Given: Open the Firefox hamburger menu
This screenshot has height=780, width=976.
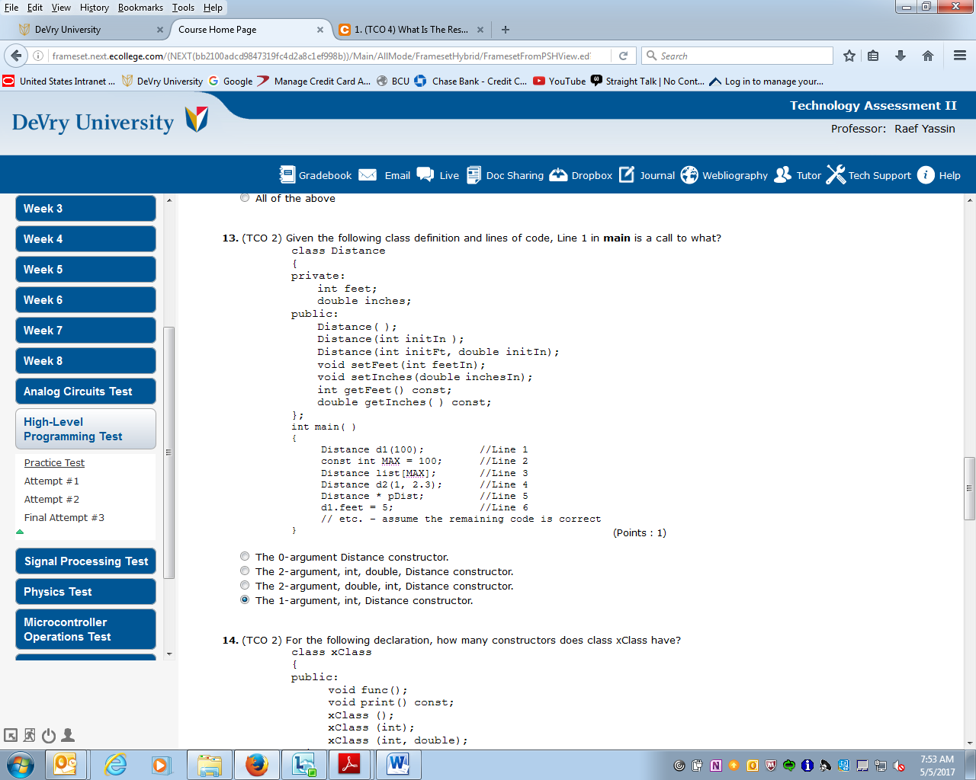Looking at the screenshot, I should [x=958, y=55].
